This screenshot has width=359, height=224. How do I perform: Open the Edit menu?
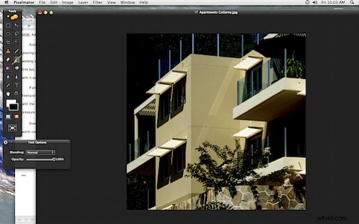tap(54, 2)
